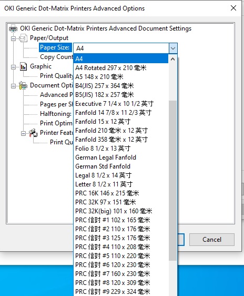Select Print Quality under Graphic
The height and width of the screenshot is (296, 244).
(56, 76)
